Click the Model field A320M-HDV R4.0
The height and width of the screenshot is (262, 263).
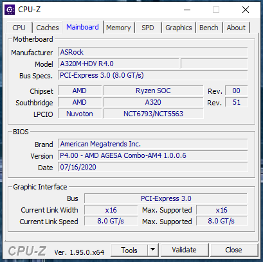(x=118, y=64)
